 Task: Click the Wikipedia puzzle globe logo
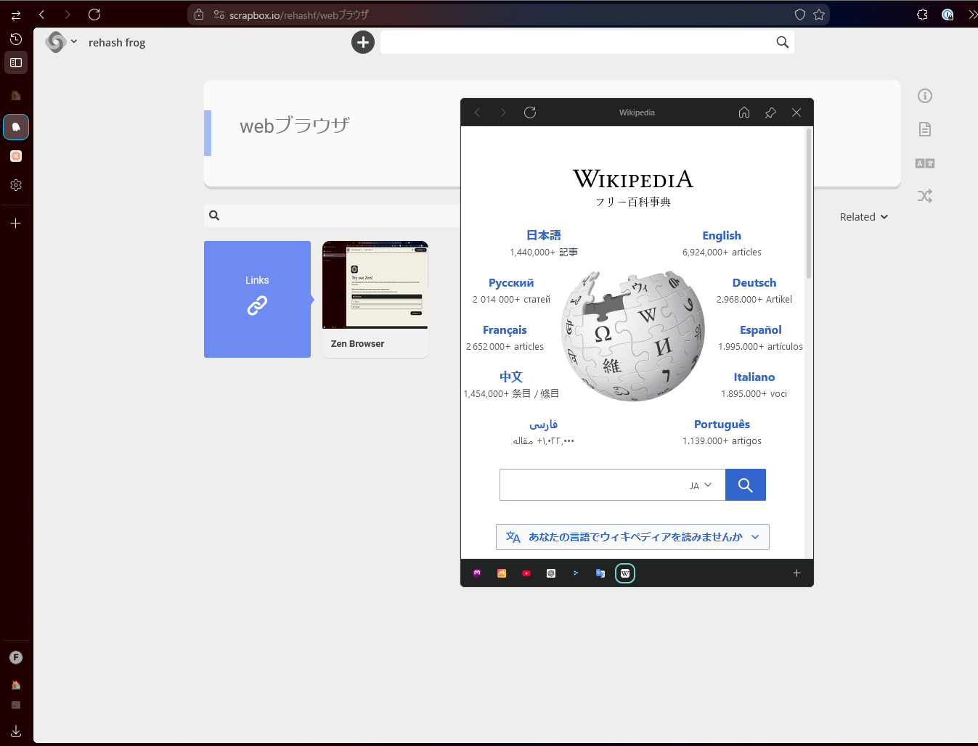(633, 336)
